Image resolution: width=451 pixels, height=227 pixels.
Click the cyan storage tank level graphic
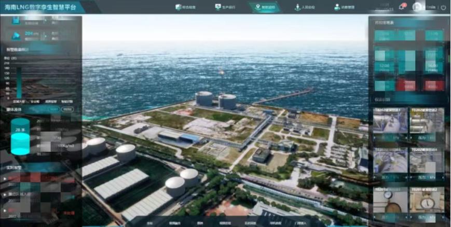[20, 136]
